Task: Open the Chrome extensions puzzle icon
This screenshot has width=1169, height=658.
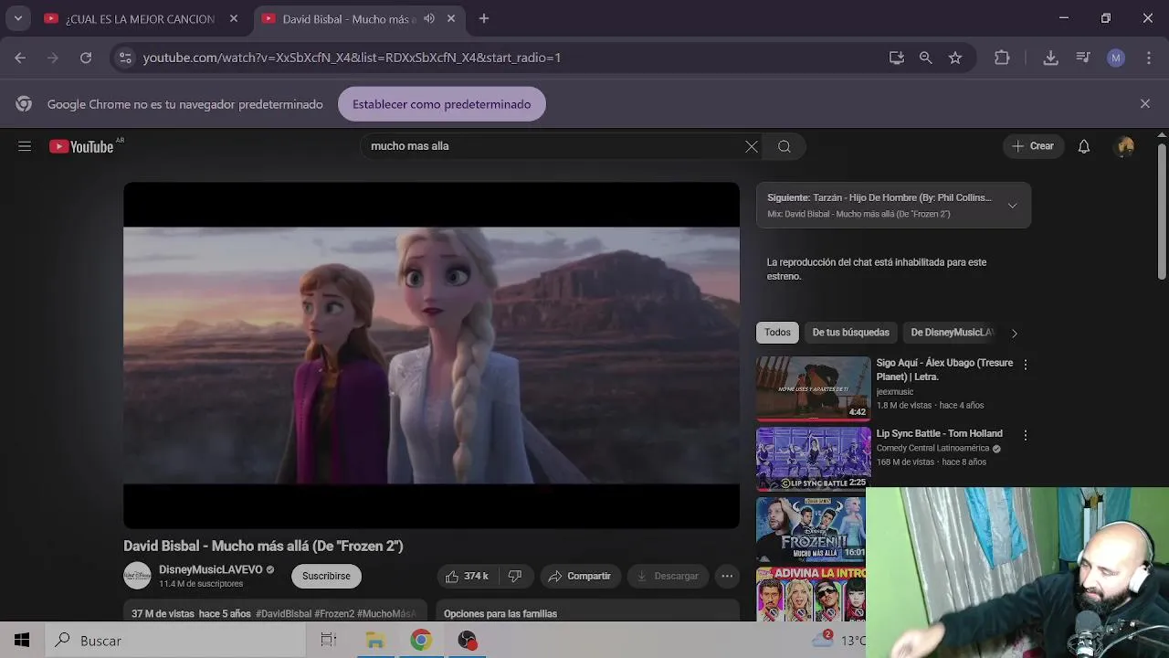Action: (x=1002, y=58)
